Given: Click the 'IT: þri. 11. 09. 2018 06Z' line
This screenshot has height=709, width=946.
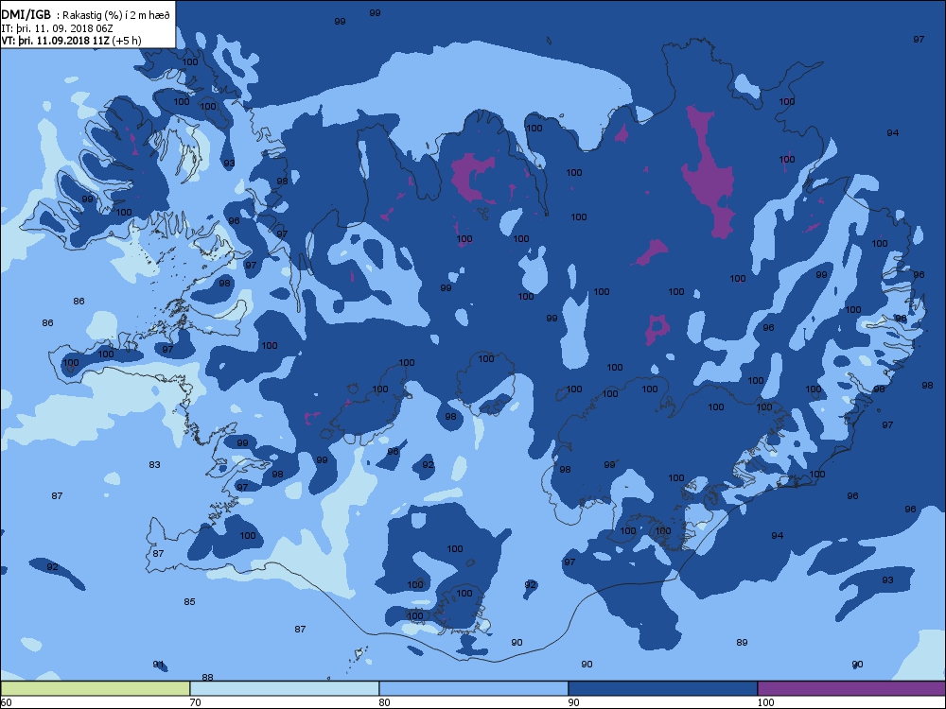Looking at the screenshot, I should tap(58, 27).
